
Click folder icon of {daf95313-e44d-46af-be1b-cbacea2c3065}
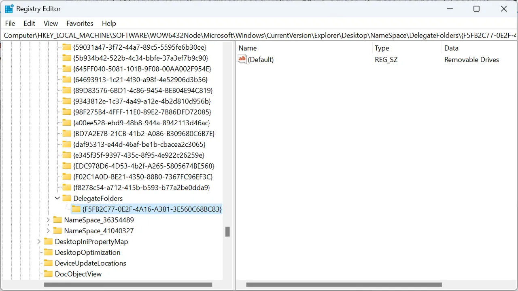pos(67,144)
